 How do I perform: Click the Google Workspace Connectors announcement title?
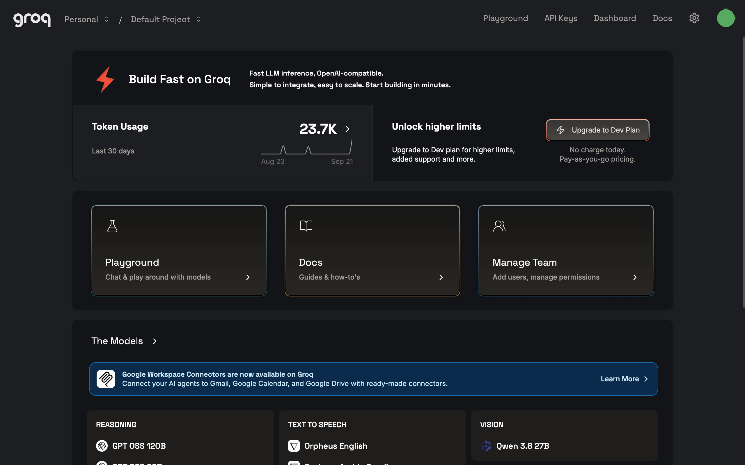(x=218, y=374)
